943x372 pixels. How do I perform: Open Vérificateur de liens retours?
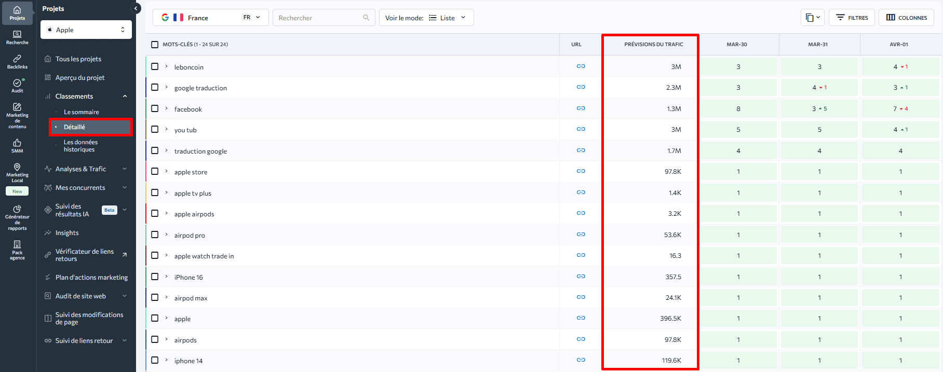[x=85, y=255]
